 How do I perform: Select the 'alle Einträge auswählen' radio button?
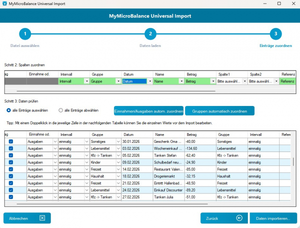(x=9, y=111)
